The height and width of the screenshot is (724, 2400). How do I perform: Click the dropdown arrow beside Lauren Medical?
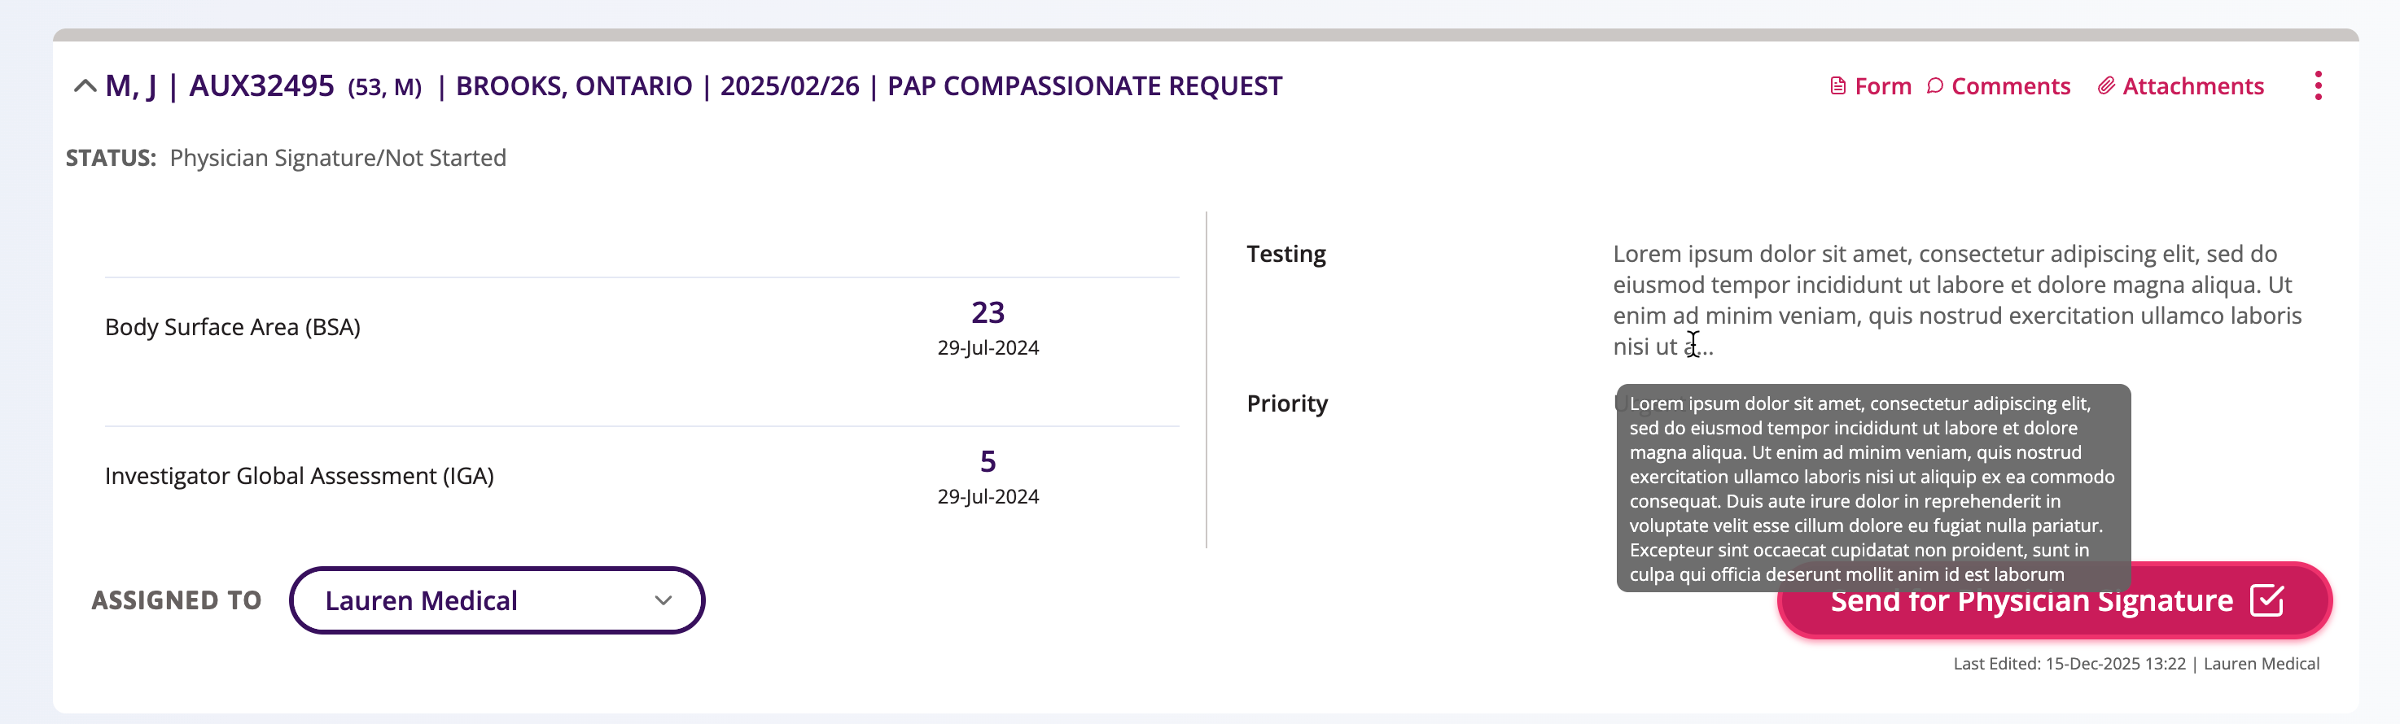tap(664, 600)
